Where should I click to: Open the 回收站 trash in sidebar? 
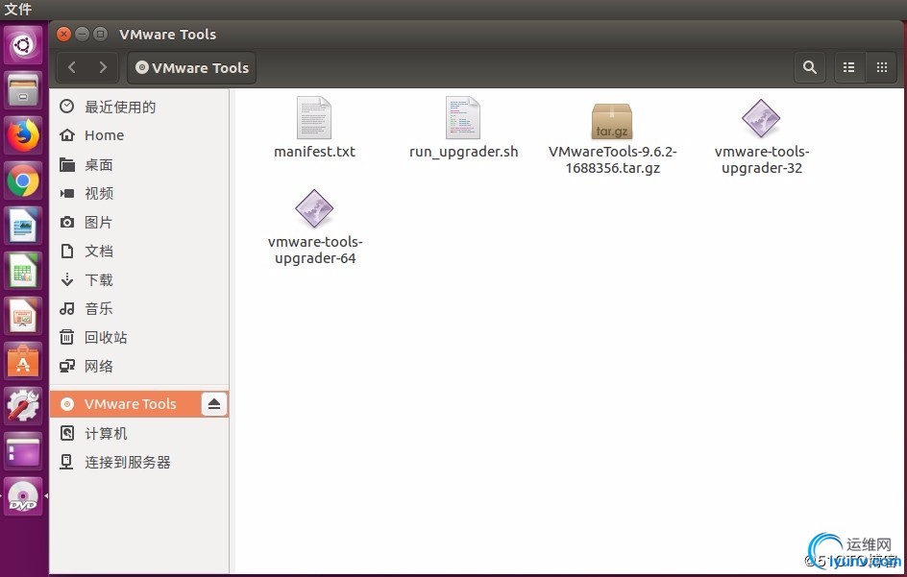click(139, 337)
